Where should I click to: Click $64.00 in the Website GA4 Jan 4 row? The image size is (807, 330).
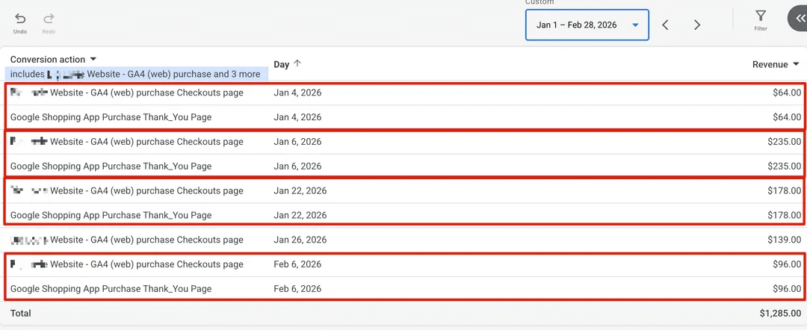pyautogui.click(x=787, y=93)
